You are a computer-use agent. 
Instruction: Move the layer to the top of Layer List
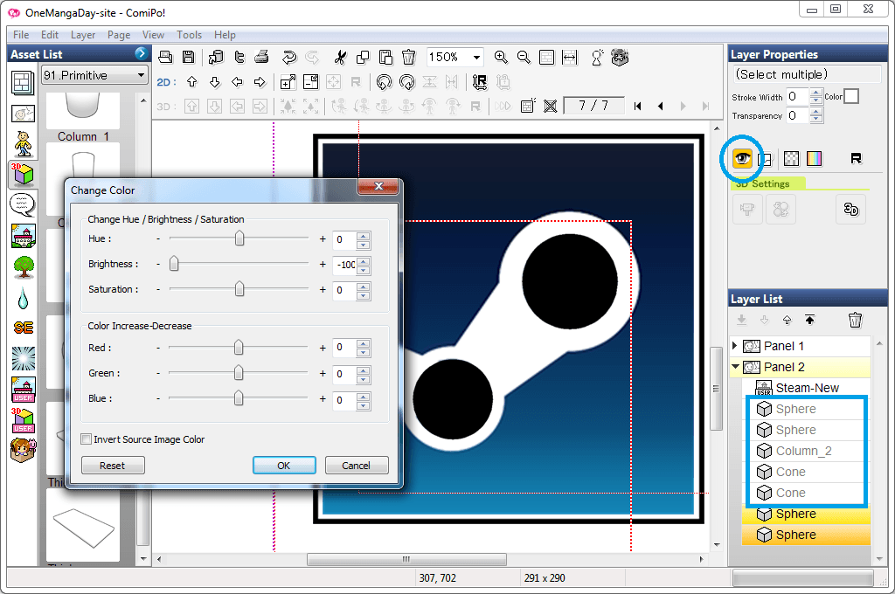[810, 320]
